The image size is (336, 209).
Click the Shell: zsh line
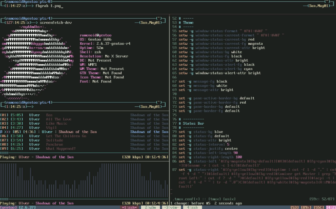(90, 52)
